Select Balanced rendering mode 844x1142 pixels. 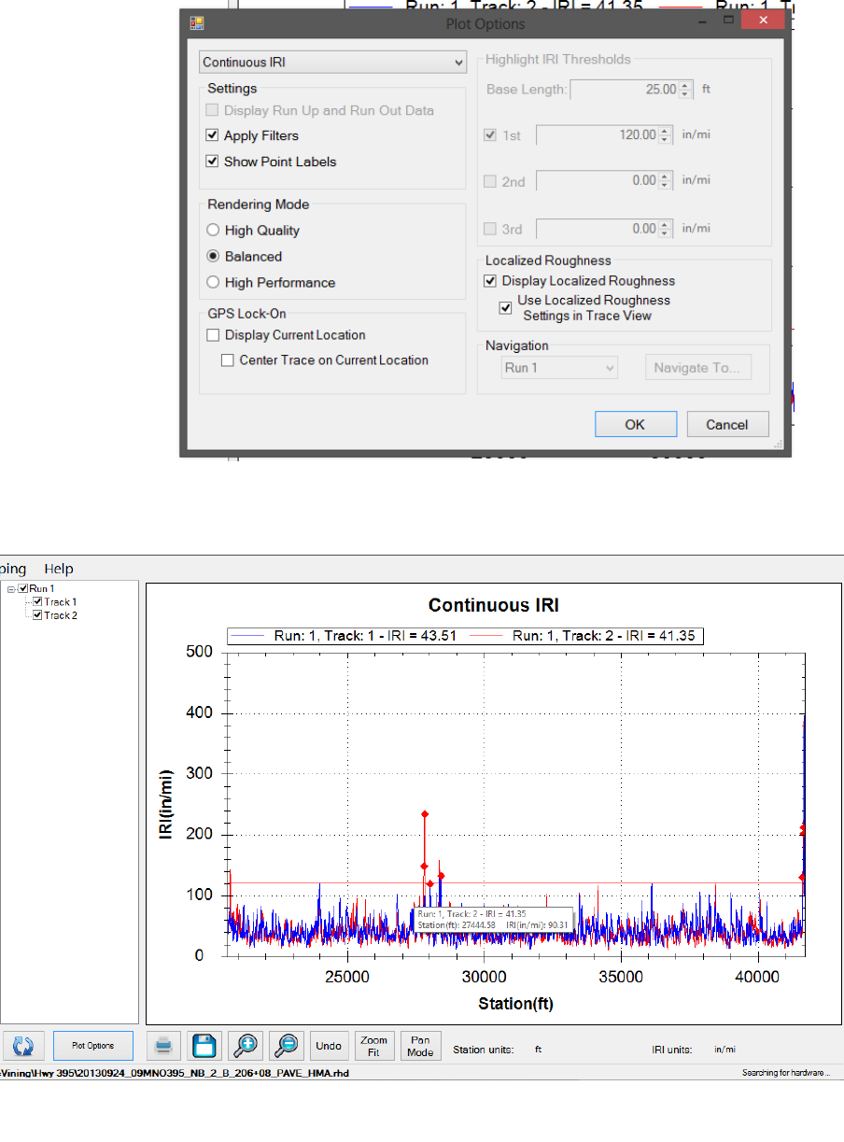click(213, 257)
